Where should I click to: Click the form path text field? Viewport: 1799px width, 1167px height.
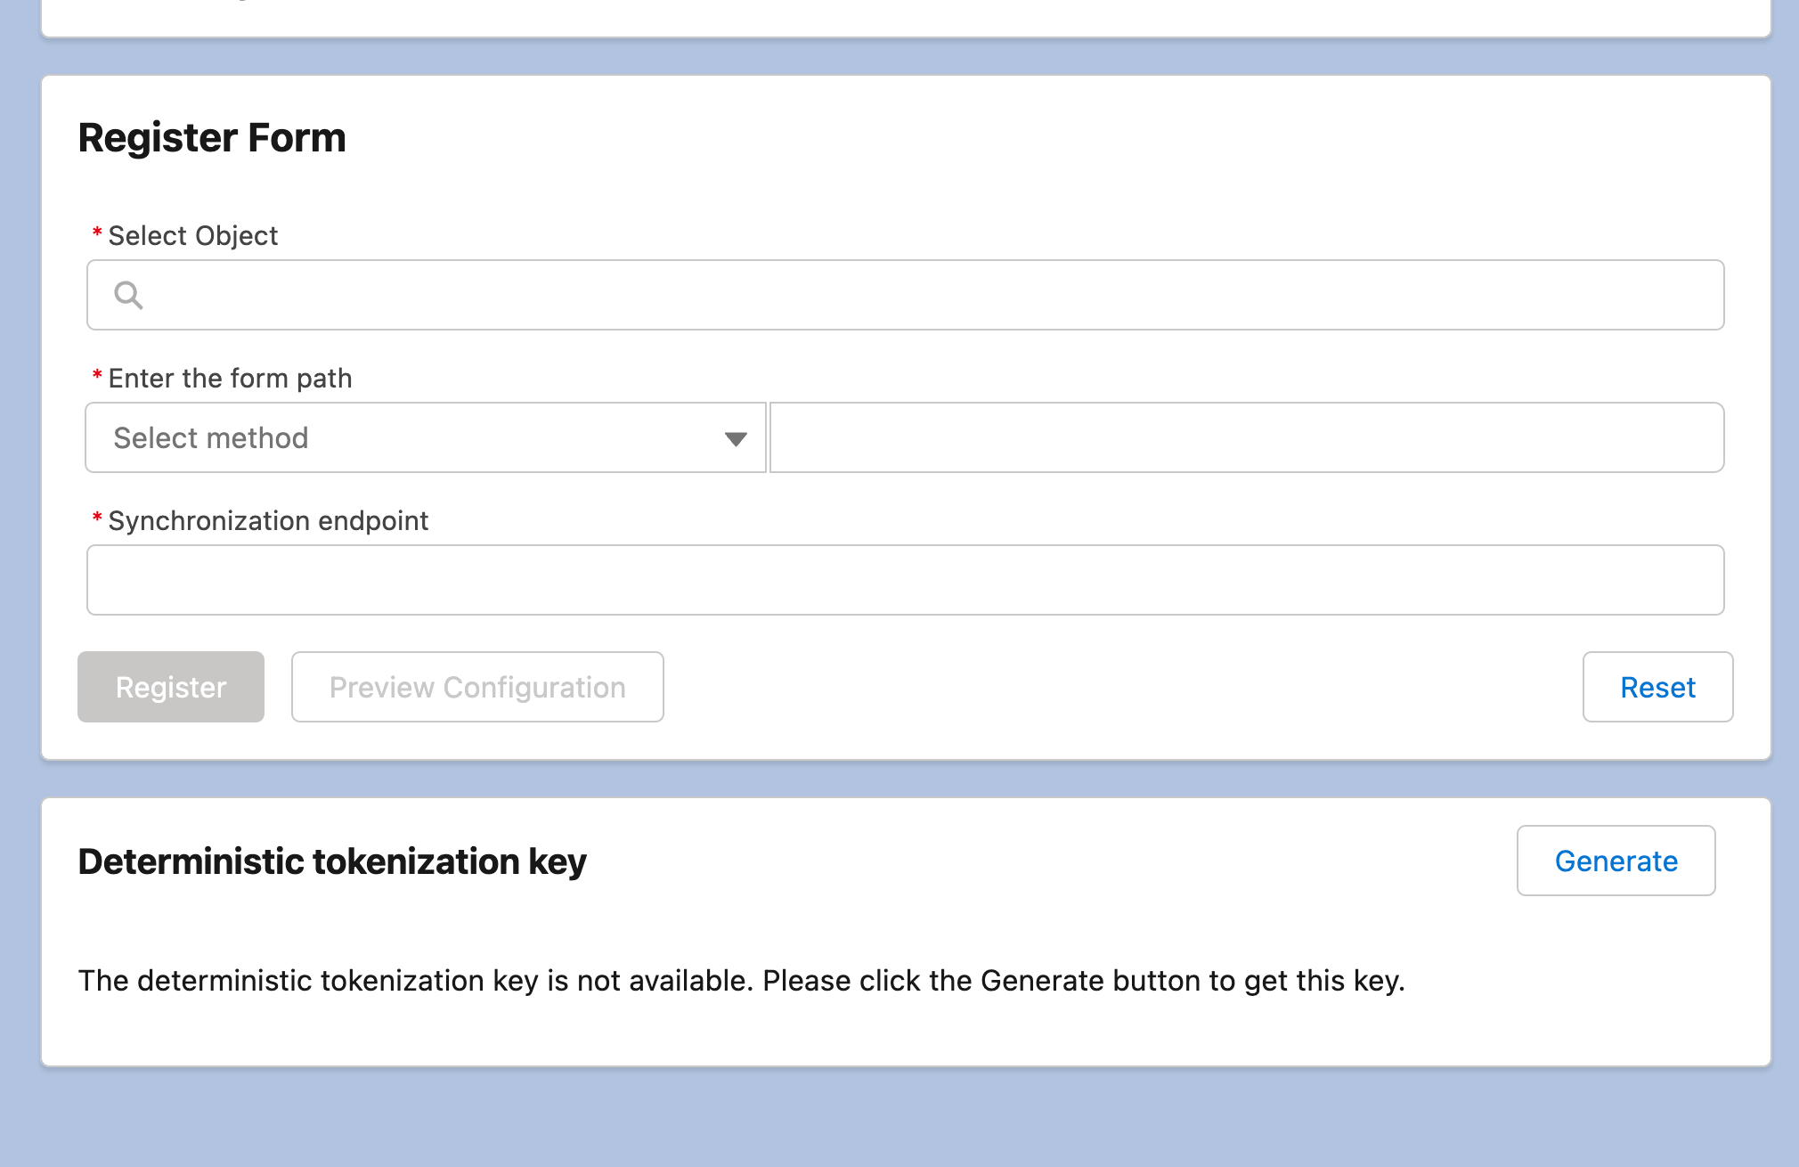(x=1247, y=437)
